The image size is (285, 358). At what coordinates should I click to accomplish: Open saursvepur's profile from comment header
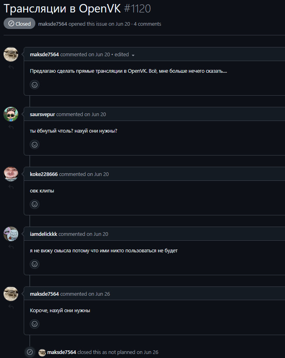(x=42, y=115)
